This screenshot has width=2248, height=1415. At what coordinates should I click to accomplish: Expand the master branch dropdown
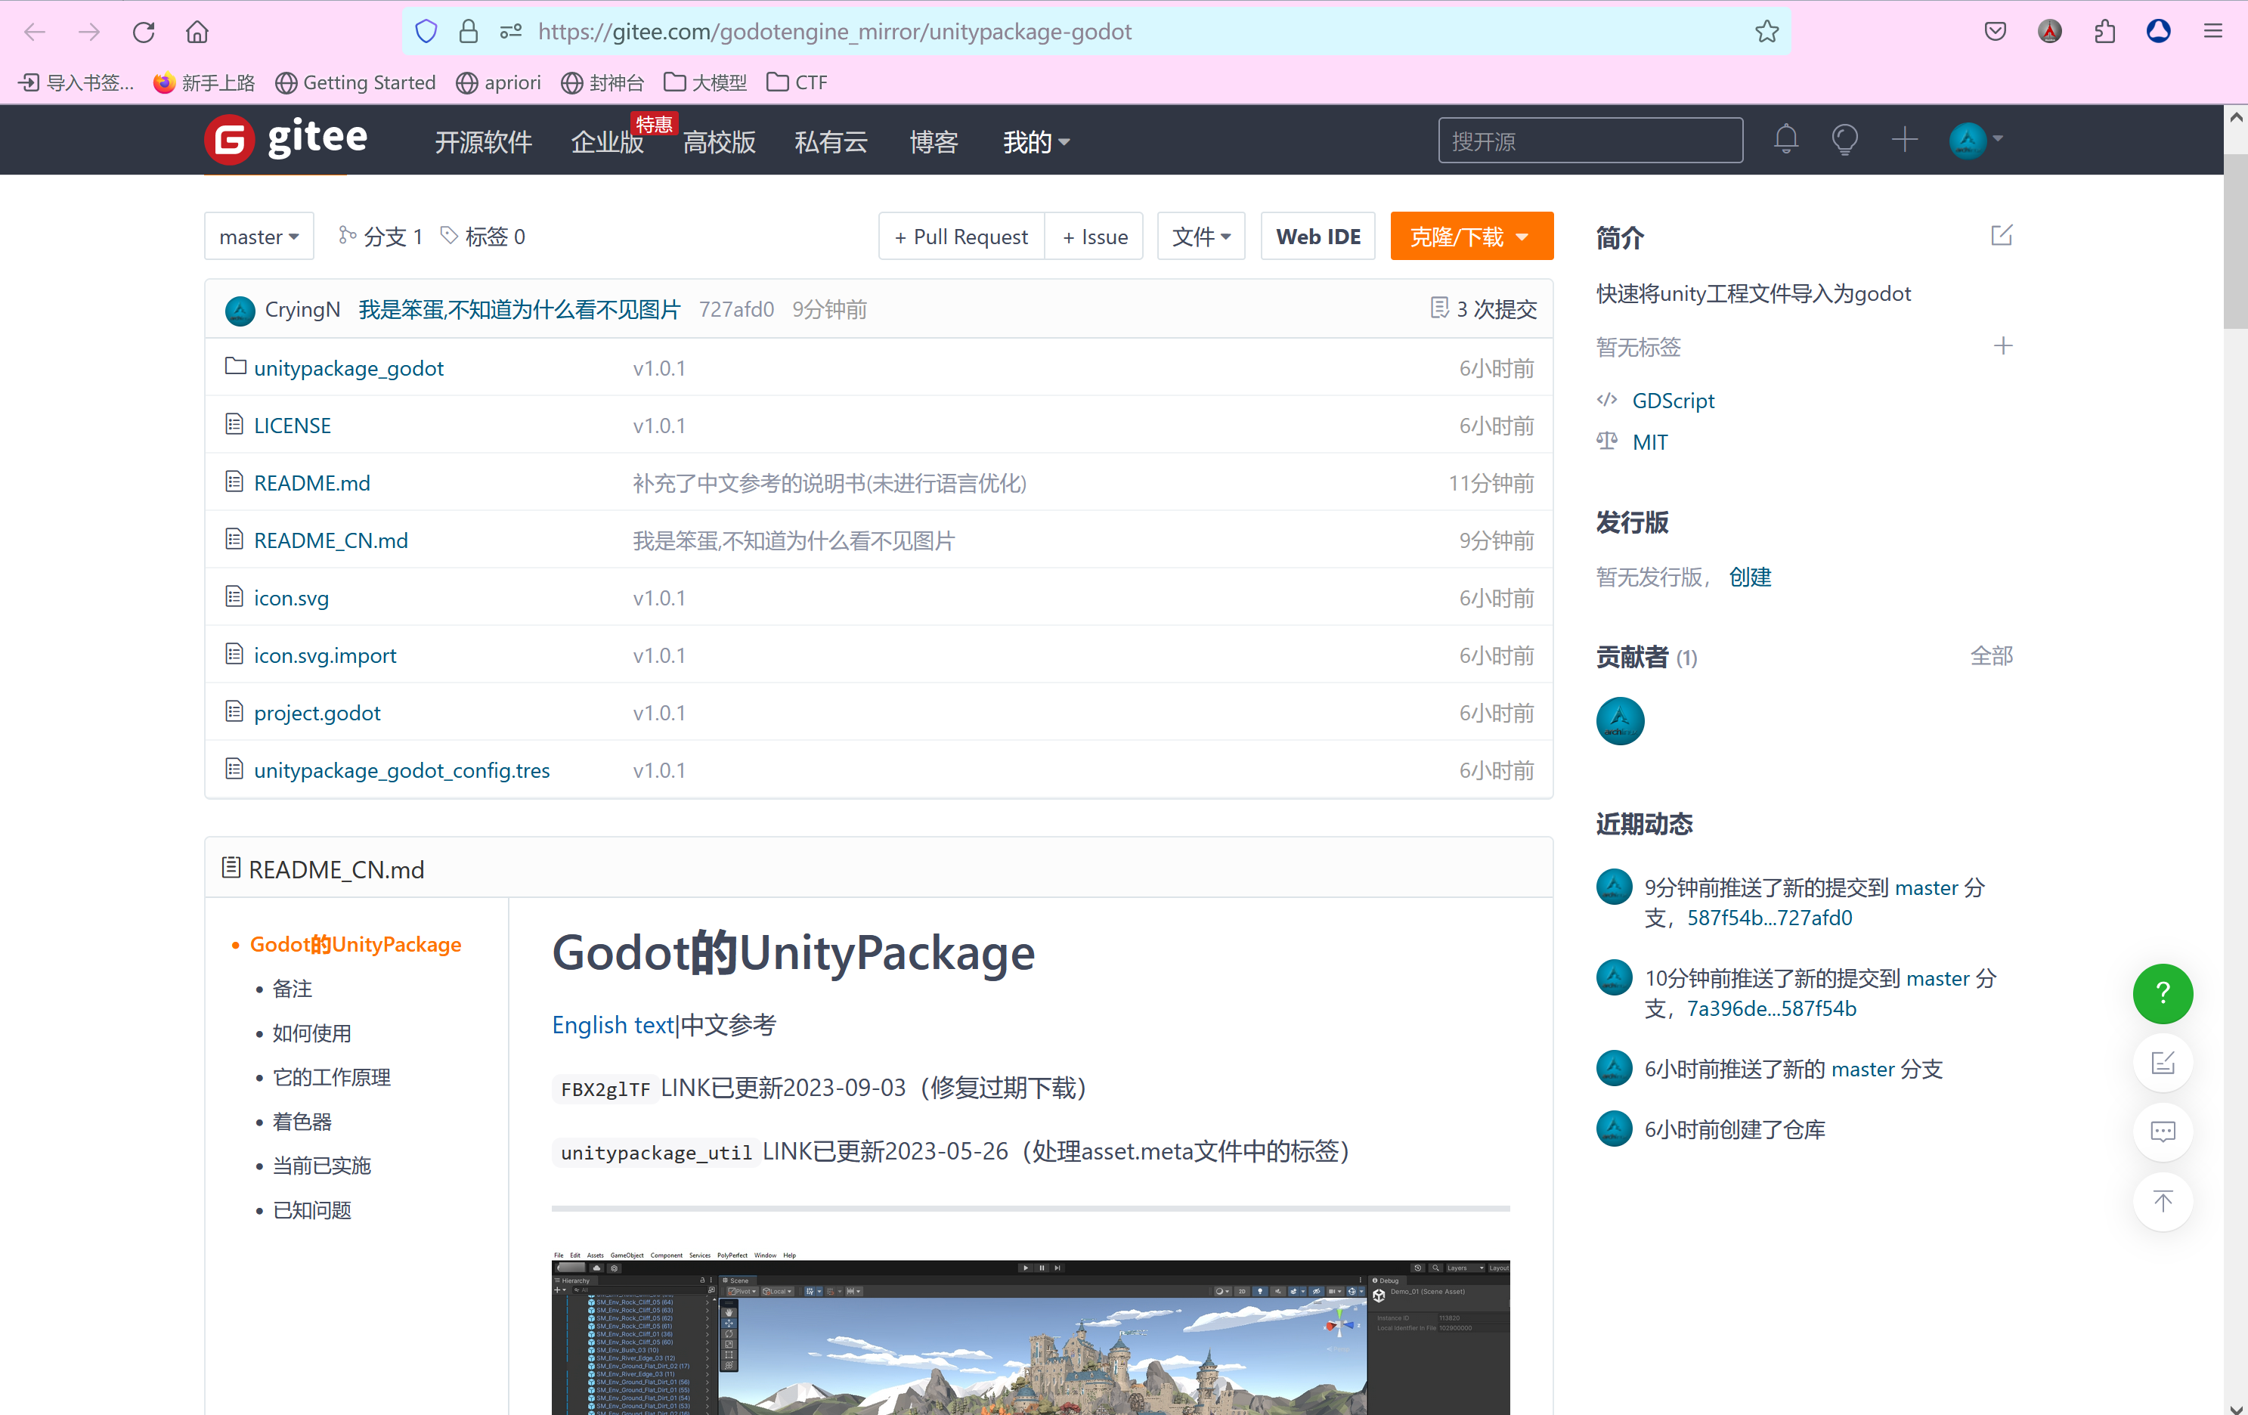(x=259, y=237)
